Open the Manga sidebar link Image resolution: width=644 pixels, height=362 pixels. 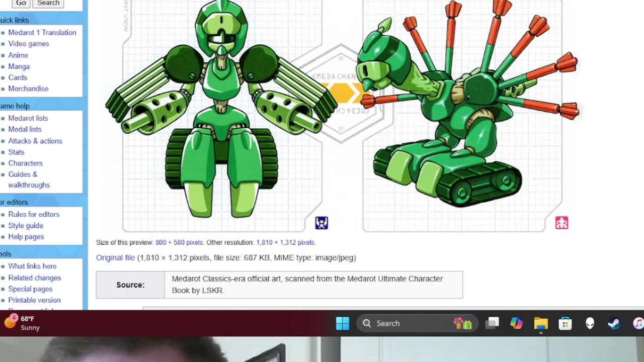pyautogui.click(x=19, y=66)
